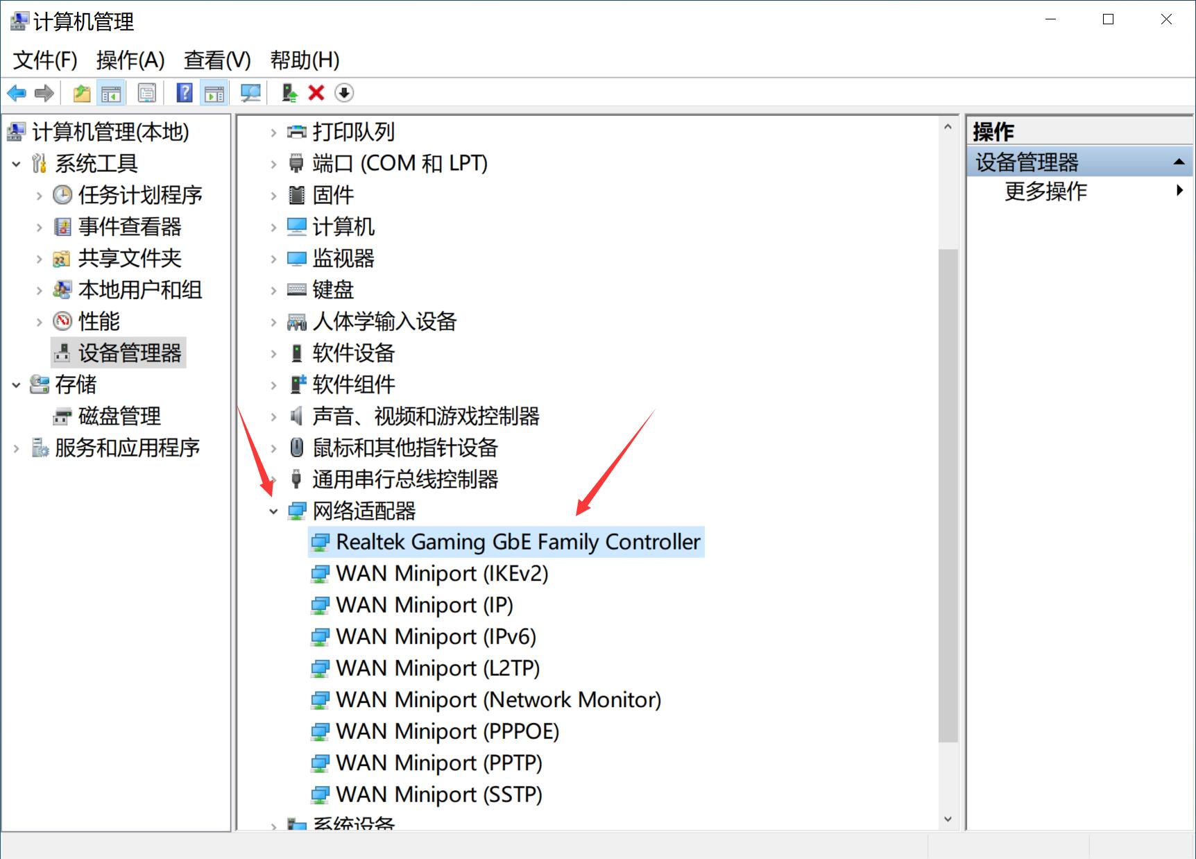Click the Properties toolbar icon
Screen dimensions: 1196x859
coord(147,93)
